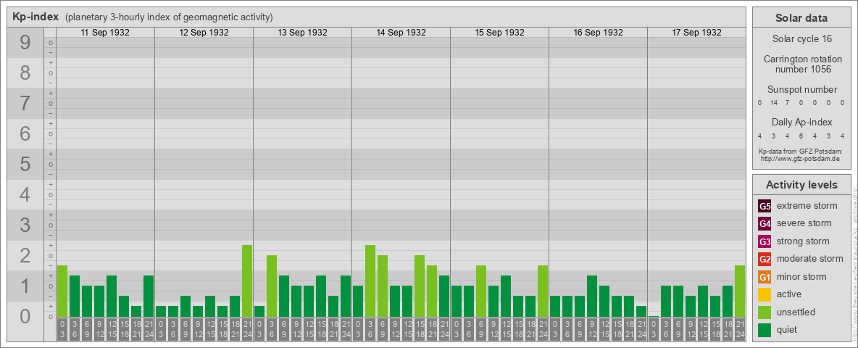Click the 6-9 bar on 15 Sep 1932
858x348 pixels.
point(481,291)
